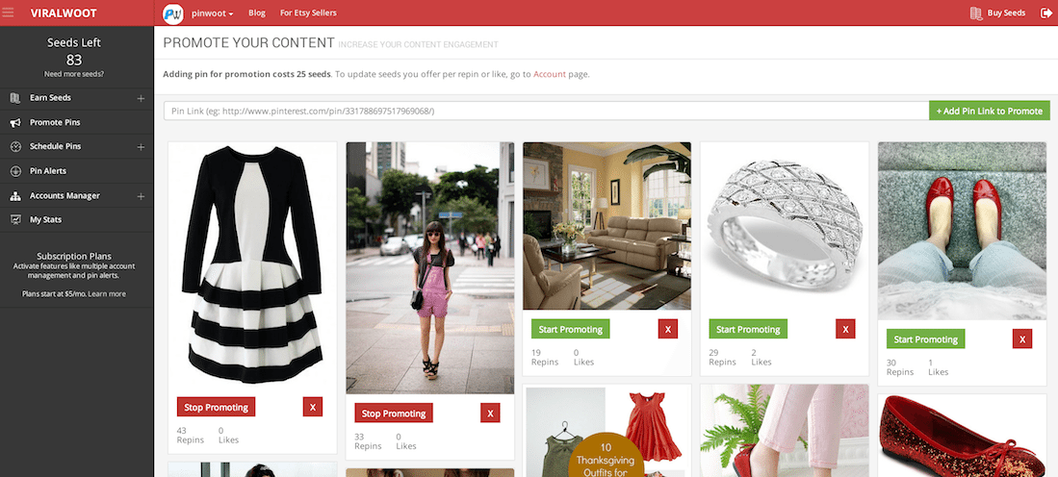Click the logout arrow icon
1058x477 pixels.
1045,13
